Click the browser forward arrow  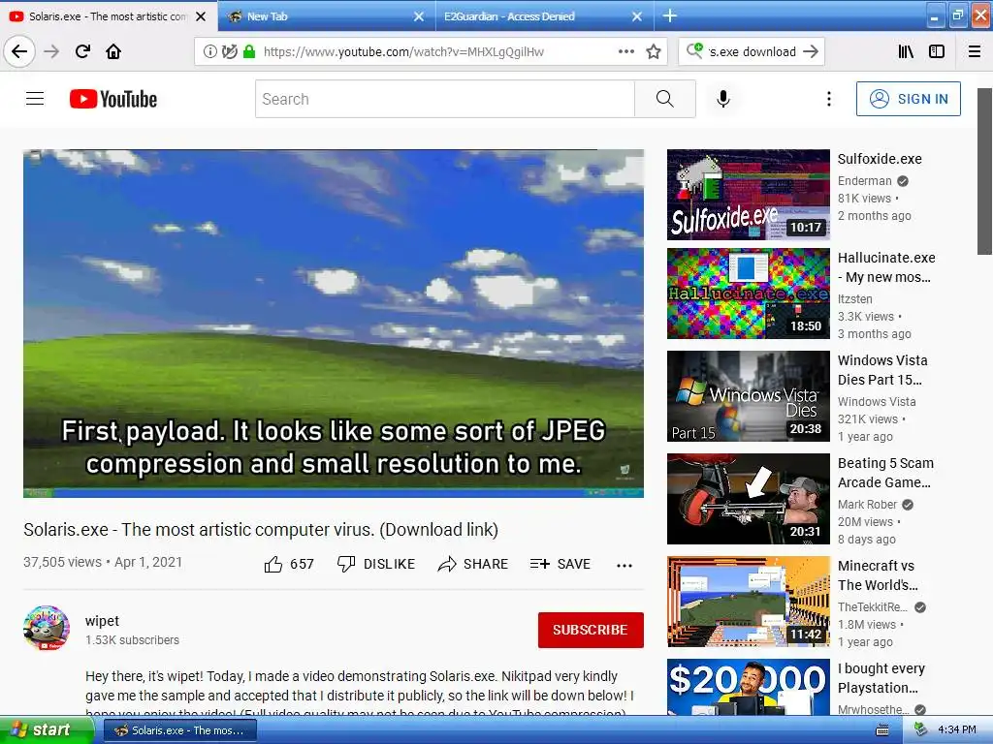[x=51, y=51]
